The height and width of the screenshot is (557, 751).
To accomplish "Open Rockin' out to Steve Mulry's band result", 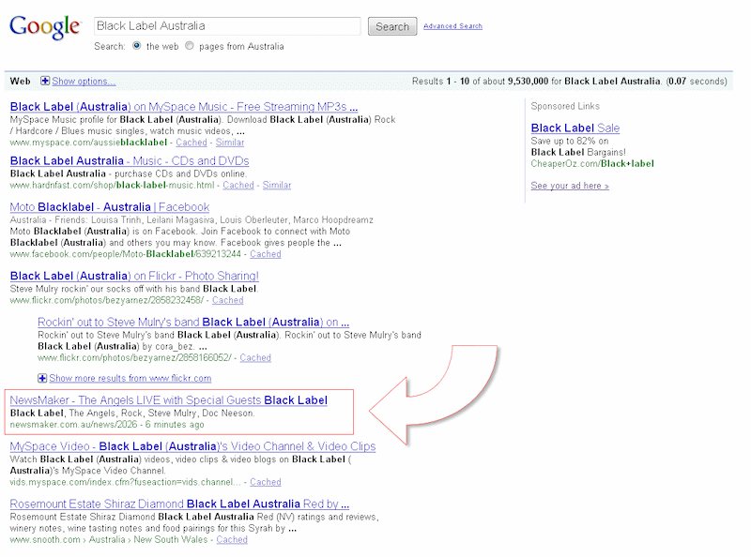I will [193, 322].
